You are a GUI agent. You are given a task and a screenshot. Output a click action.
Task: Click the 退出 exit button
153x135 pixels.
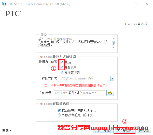point(144,131)
